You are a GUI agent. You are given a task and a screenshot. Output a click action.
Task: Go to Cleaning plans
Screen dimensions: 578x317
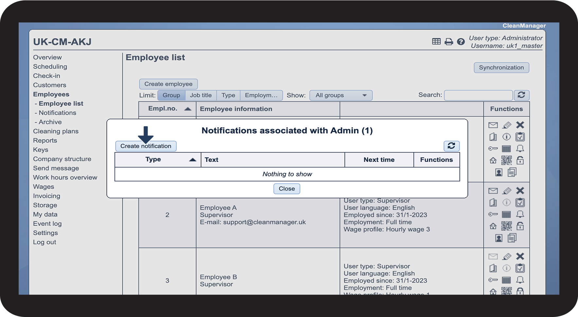tap(56, 131)
